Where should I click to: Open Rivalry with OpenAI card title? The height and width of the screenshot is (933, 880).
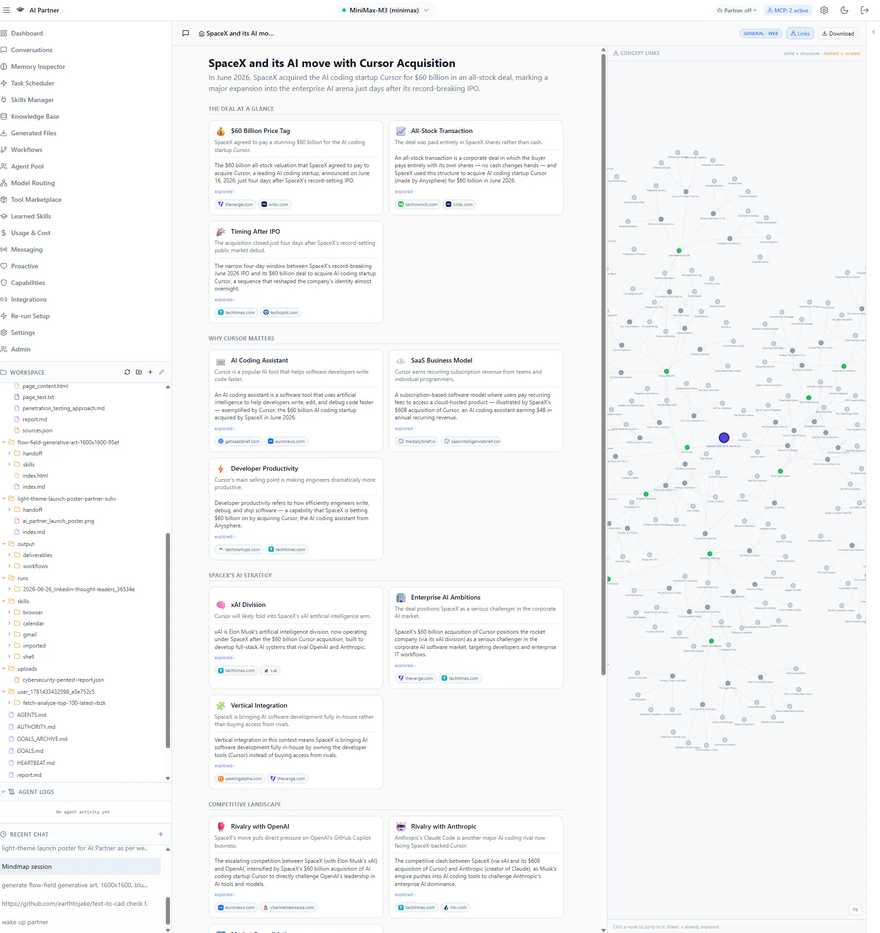click(260, 826)
